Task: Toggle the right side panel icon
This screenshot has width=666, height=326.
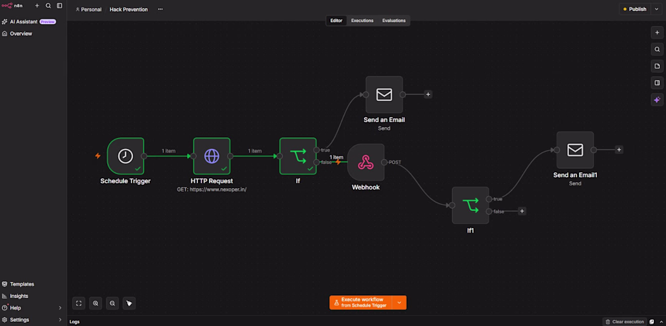Action: pyautogui.click(x=657, y=83)
